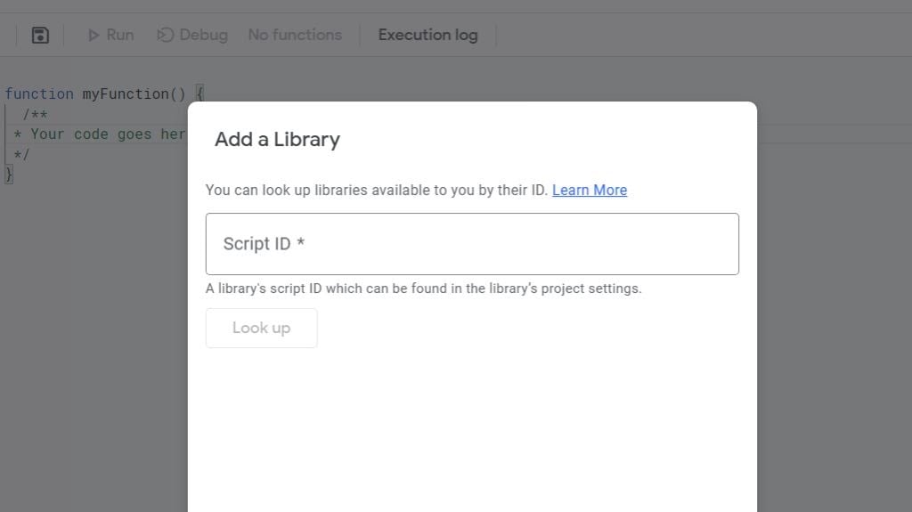Click the 'Your code goes here' comment line
The height and width of the screenshot is (512, 912).
[98, 134]
